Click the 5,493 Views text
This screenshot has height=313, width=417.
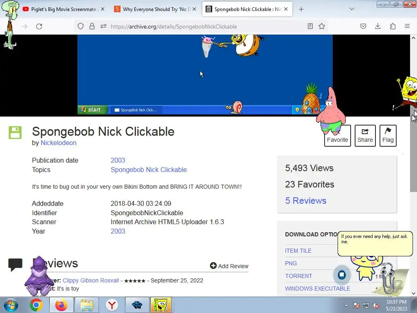tap(309, 168)
